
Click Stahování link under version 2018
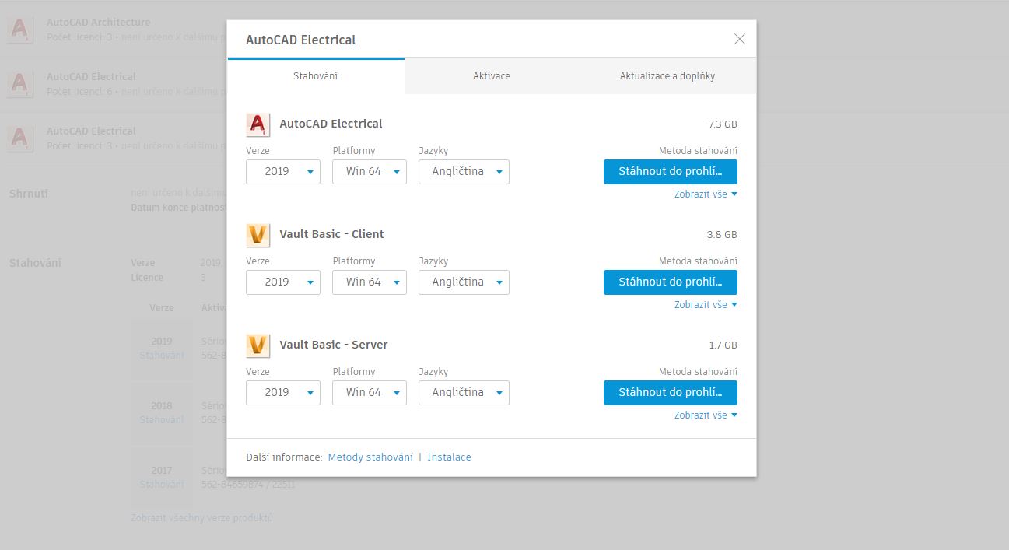pyautogui.click(x=162, y=420)
